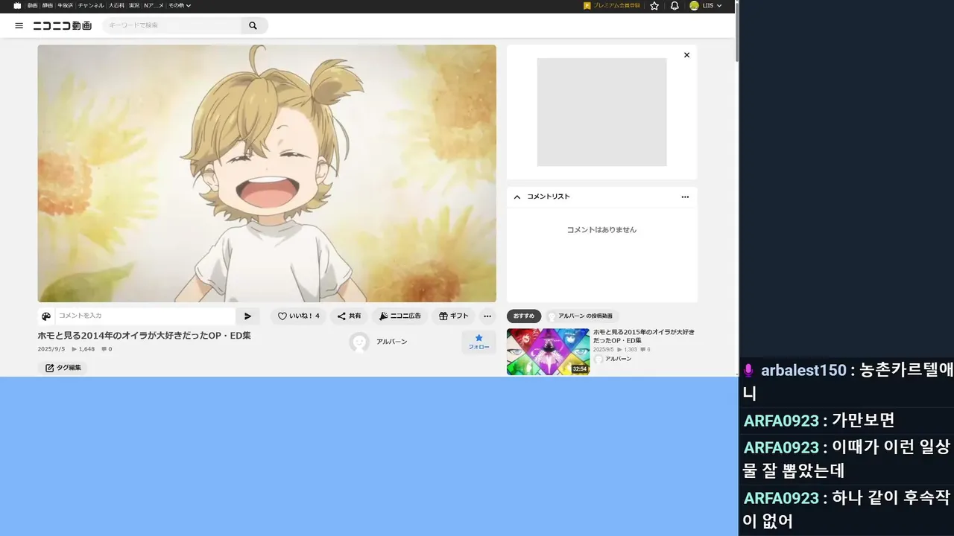954x536 pixels.
Task: Click the video player area
Action: pos(267,173)
